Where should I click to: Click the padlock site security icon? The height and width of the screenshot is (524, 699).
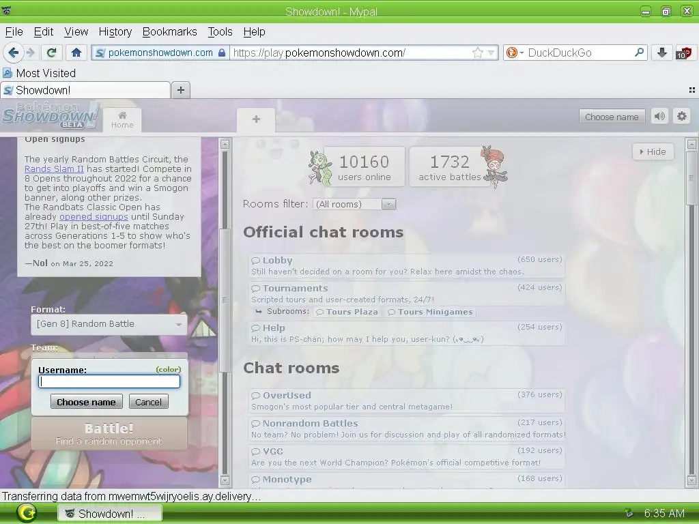click(x=222, y=53)
